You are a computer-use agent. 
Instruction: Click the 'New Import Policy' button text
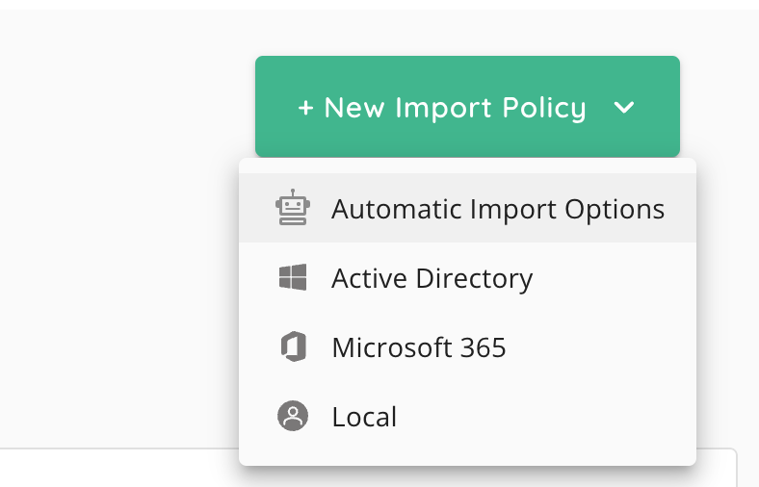(x=455, y=108)
